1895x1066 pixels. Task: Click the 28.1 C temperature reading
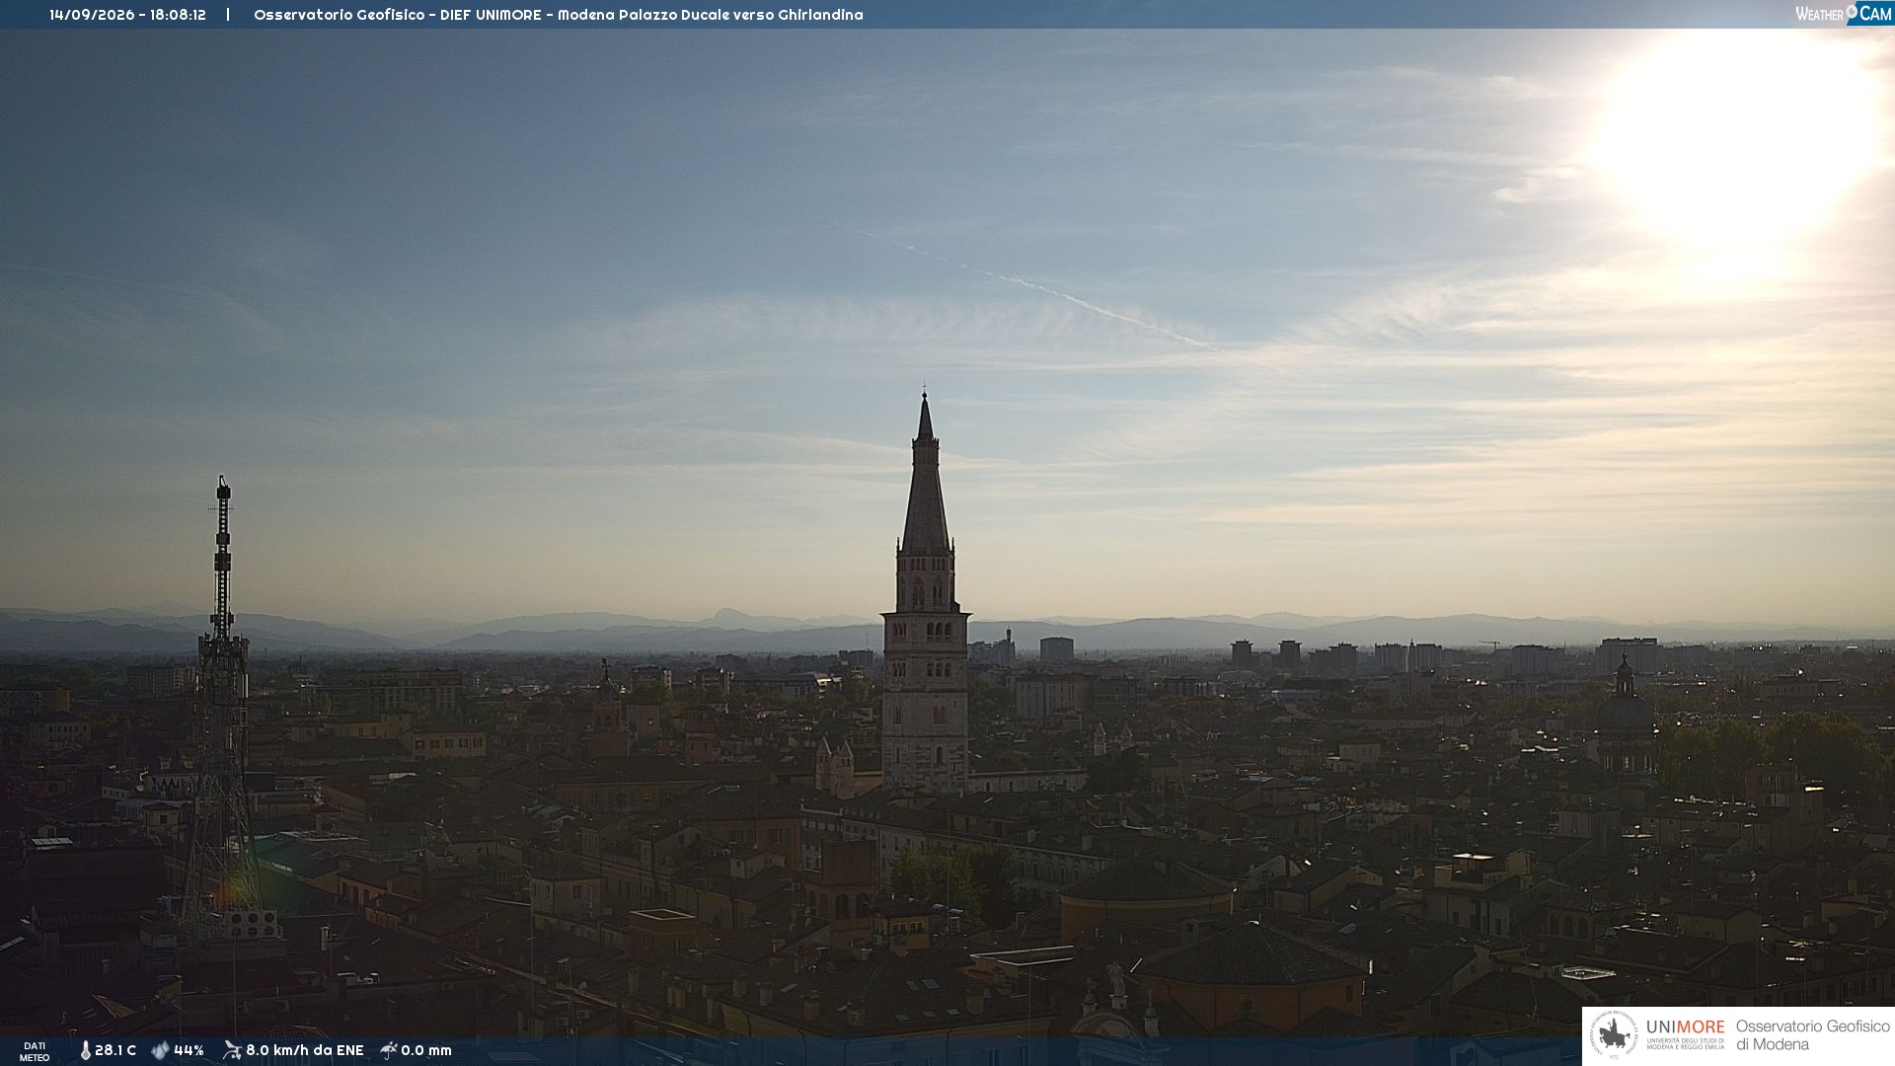pyautogui.click(x=115, y=1051)
